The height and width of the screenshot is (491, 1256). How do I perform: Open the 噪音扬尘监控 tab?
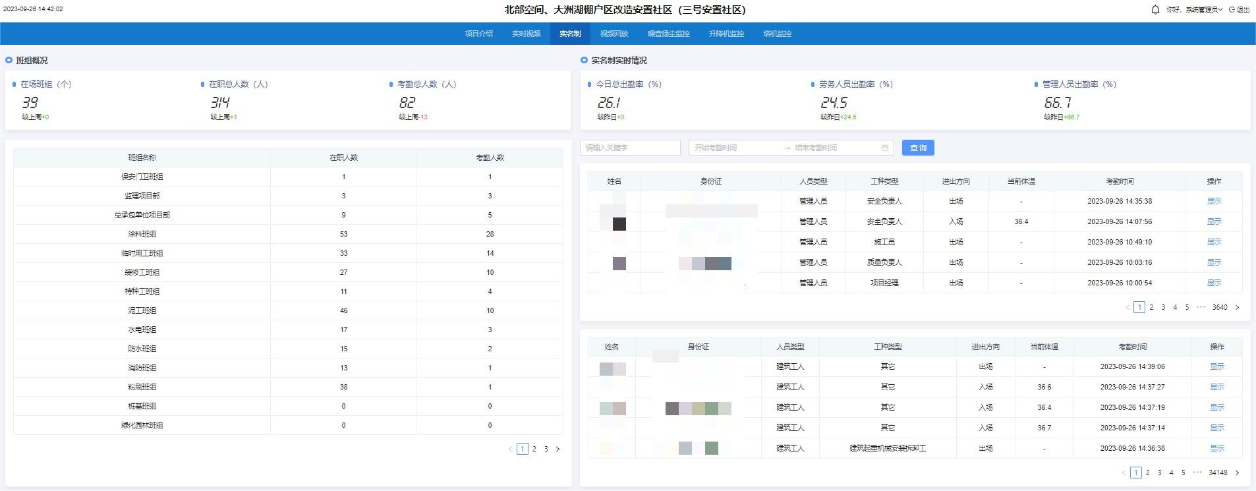pyautogui.click(x=668, y=34)
